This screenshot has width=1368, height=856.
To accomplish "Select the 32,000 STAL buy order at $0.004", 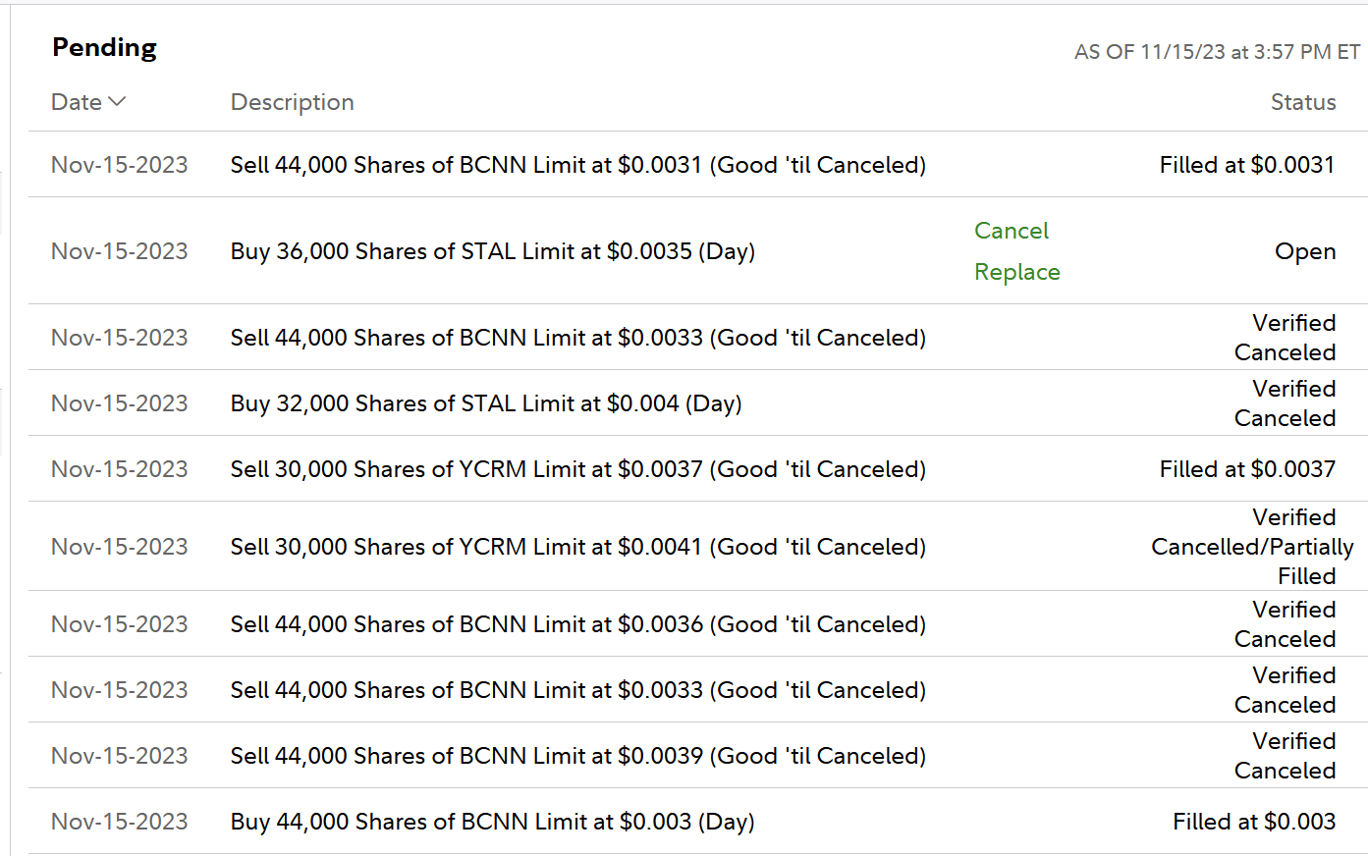I will [485, 403].
